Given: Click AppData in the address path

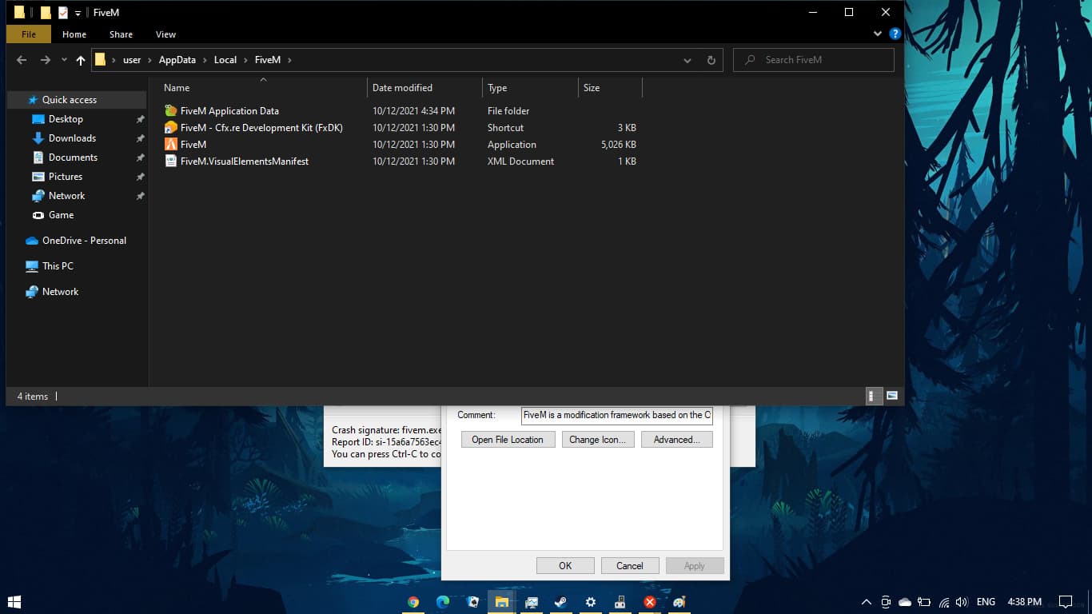Looking at the screenshot, I should coord(177,60).
